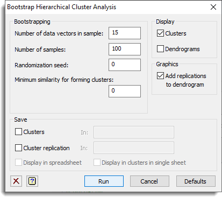The height and width of the screenshot is (197, 222).
Task: Focus the Number of data vectors field
Action: tap(125, 33)
